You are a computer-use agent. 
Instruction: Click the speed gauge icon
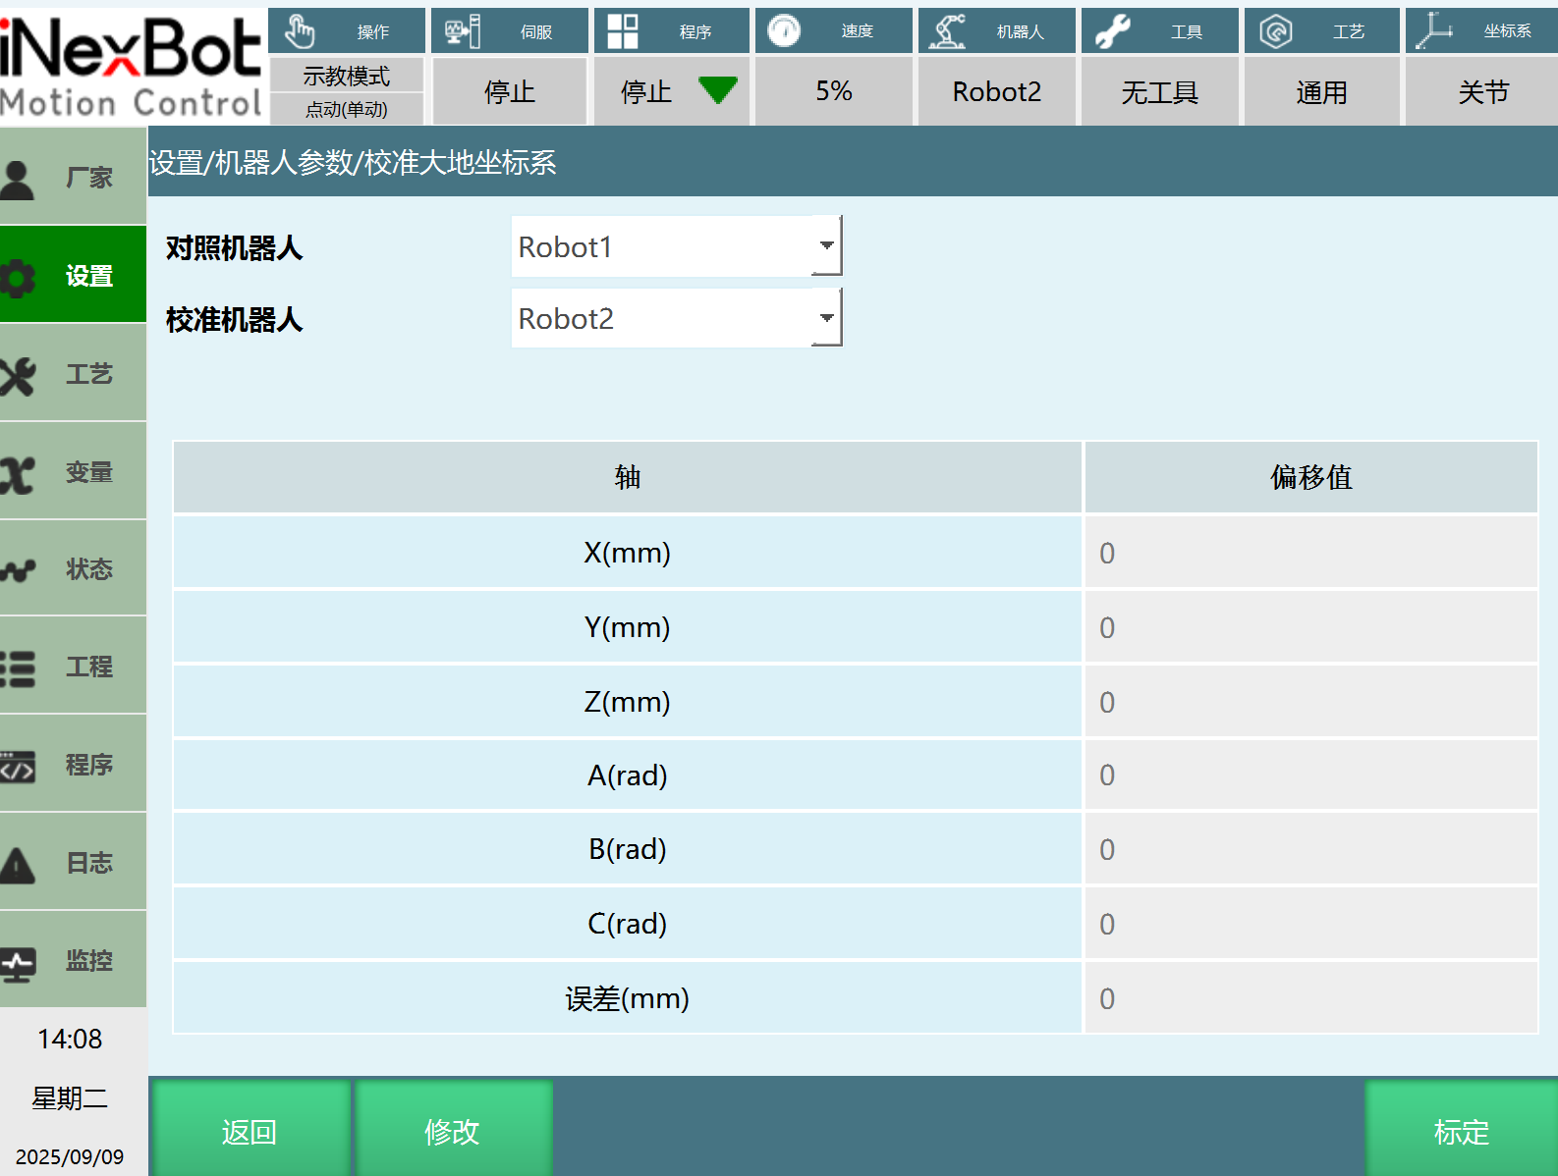click(x=784, y=31)
